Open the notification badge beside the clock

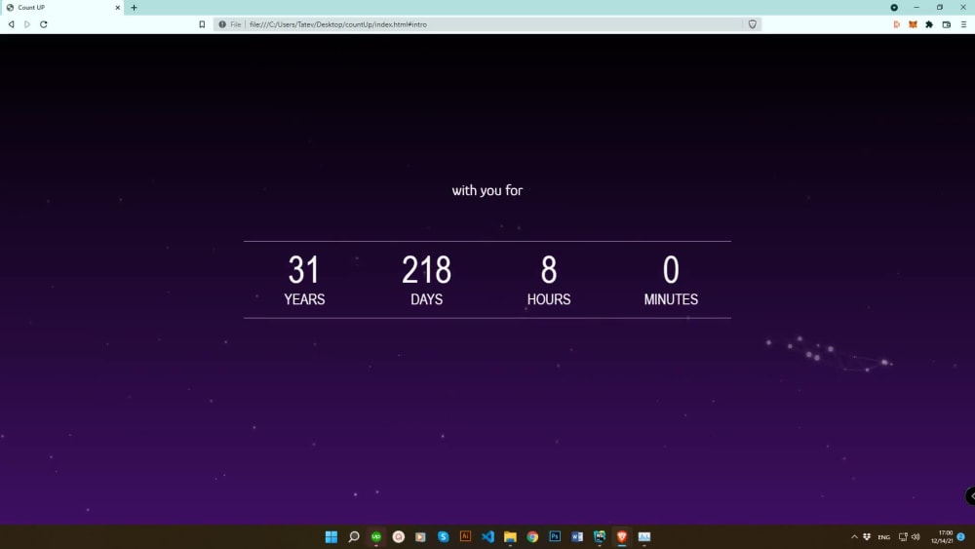coord(961,536)
